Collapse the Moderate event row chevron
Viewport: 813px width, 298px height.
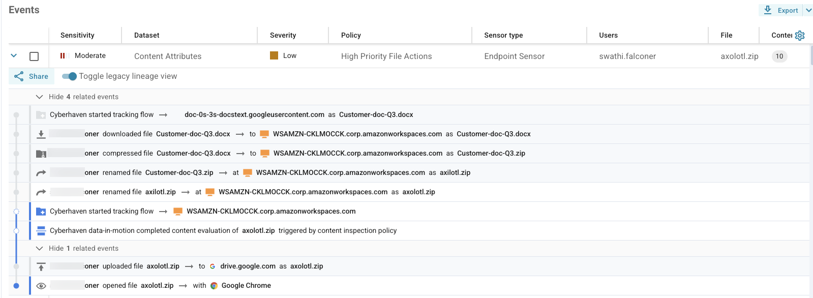click(x=14, y=56)
